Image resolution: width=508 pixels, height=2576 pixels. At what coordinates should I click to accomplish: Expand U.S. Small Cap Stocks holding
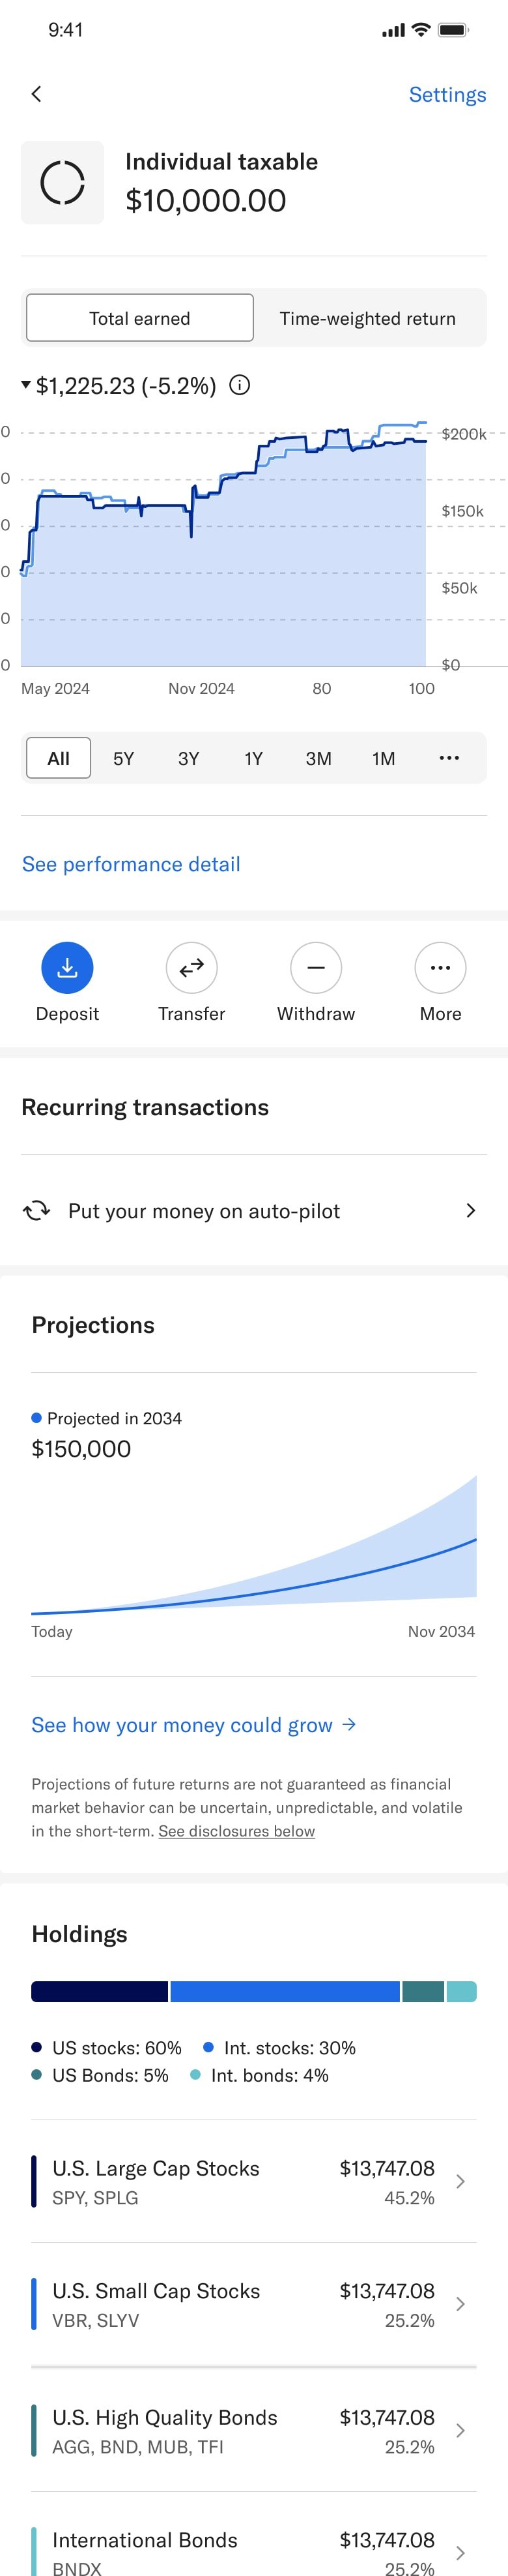click(x=460, y=2304)
